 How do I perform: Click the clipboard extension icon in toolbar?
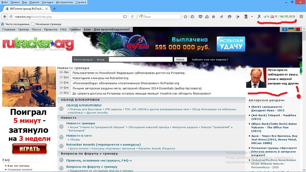point(246,17)
